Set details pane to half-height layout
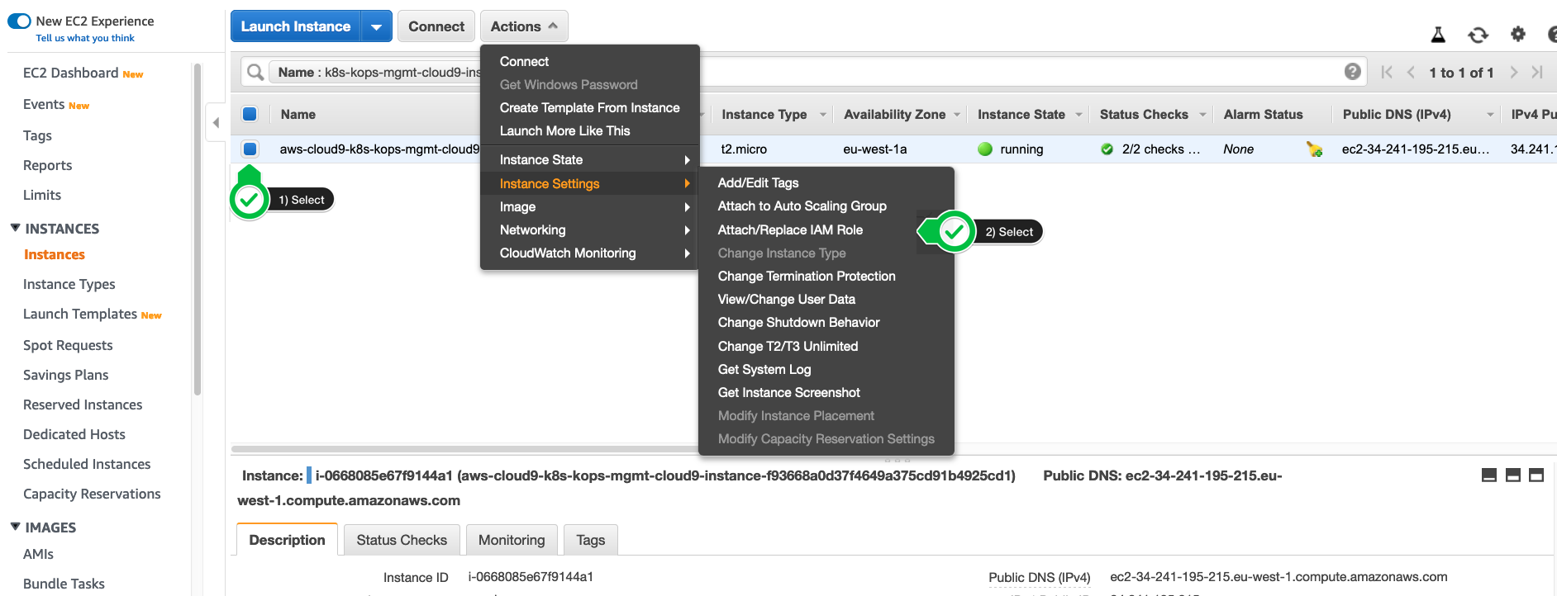The height and width of the screenshot is (596, 1557). (1513, 475)
